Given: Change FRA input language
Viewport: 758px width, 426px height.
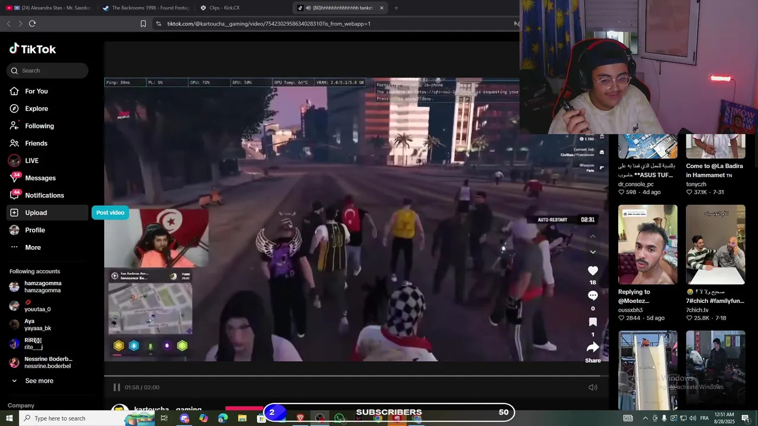Looking at the screenshot, I should (x=704, y=418).
